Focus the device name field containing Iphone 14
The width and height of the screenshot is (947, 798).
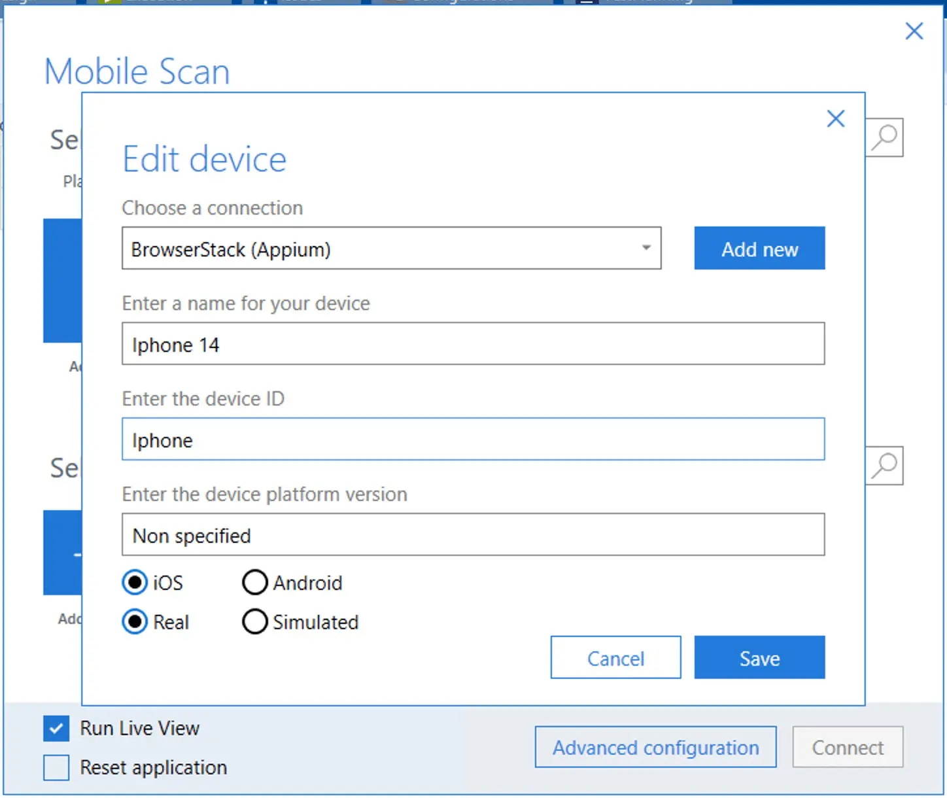coord(472,344)
